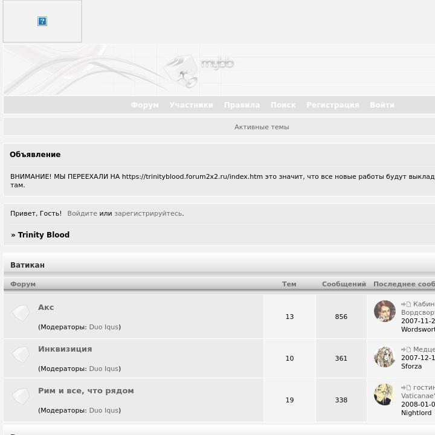
Task: Open moderator Duo Iqus in Акс row
Action: coord(104,327)
